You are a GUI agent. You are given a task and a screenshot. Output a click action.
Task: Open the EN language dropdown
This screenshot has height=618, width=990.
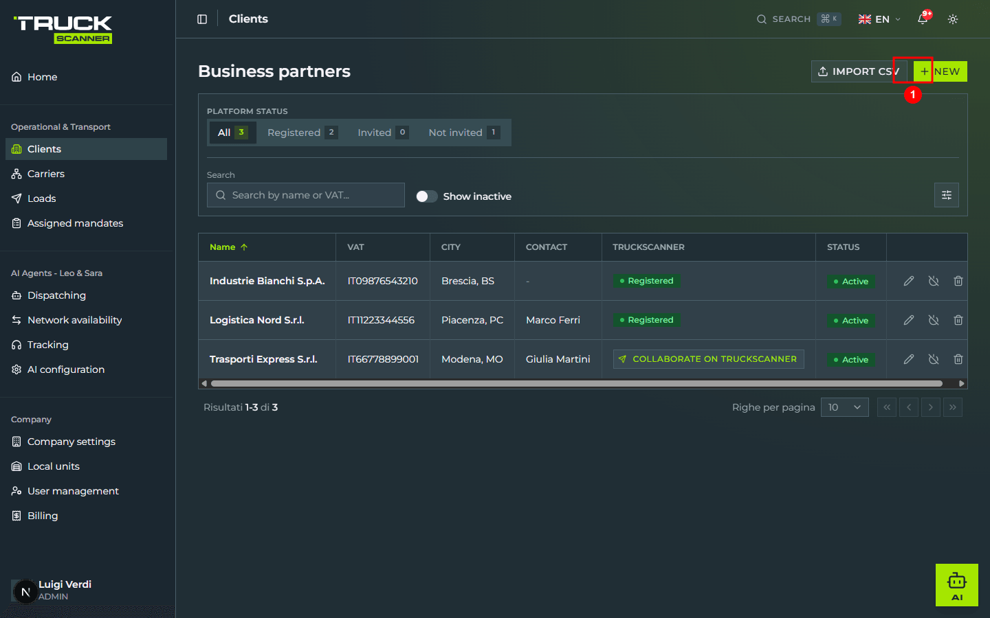click(879, 19)
